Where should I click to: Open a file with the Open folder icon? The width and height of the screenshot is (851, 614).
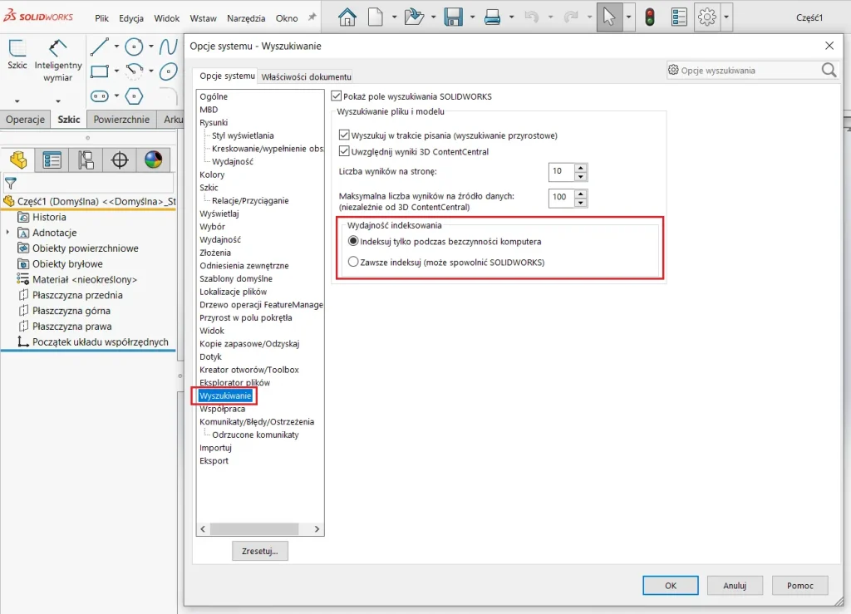pos(414,17)
